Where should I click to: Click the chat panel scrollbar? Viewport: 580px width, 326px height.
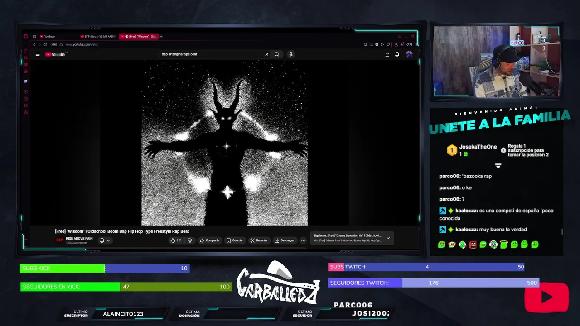point(562,231)
